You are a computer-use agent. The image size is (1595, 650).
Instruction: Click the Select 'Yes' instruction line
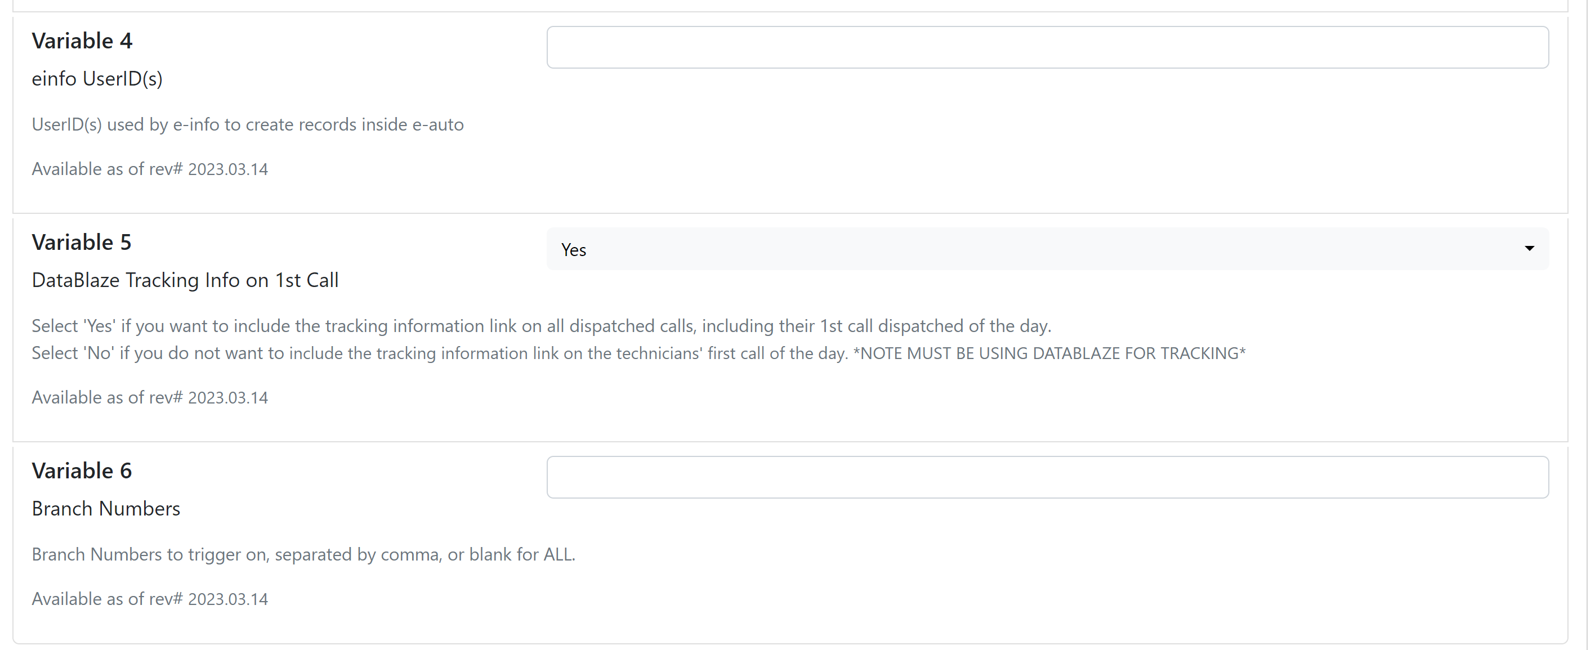click(x=541, y=326)
